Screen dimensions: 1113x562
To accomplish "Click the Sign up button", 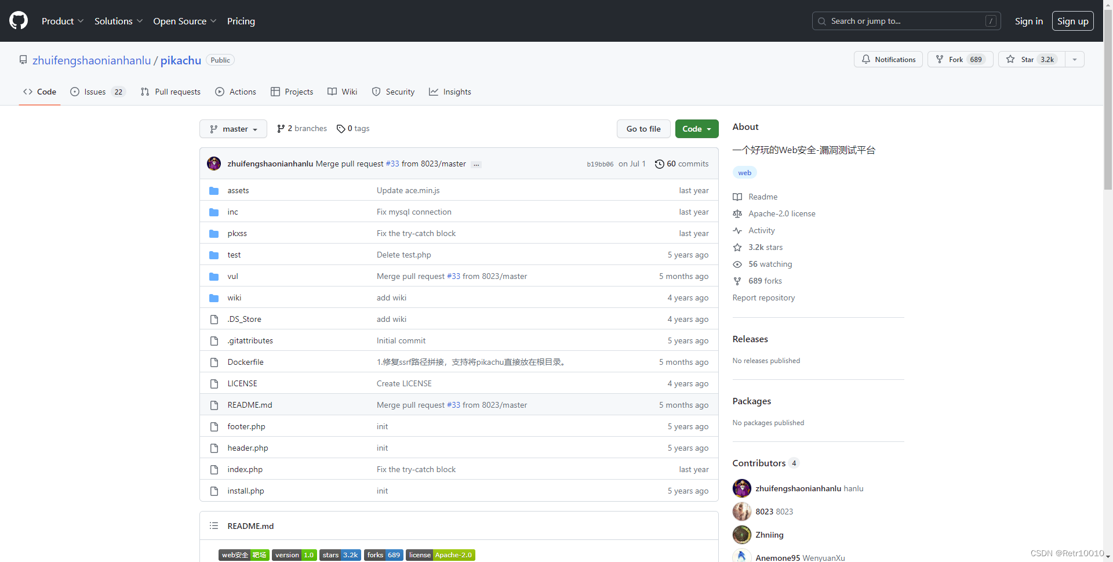I will (x=1073, y=21).
